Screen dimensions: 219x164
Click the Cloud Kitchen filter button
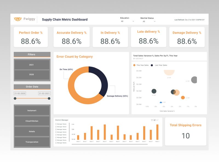coord(31,121)
